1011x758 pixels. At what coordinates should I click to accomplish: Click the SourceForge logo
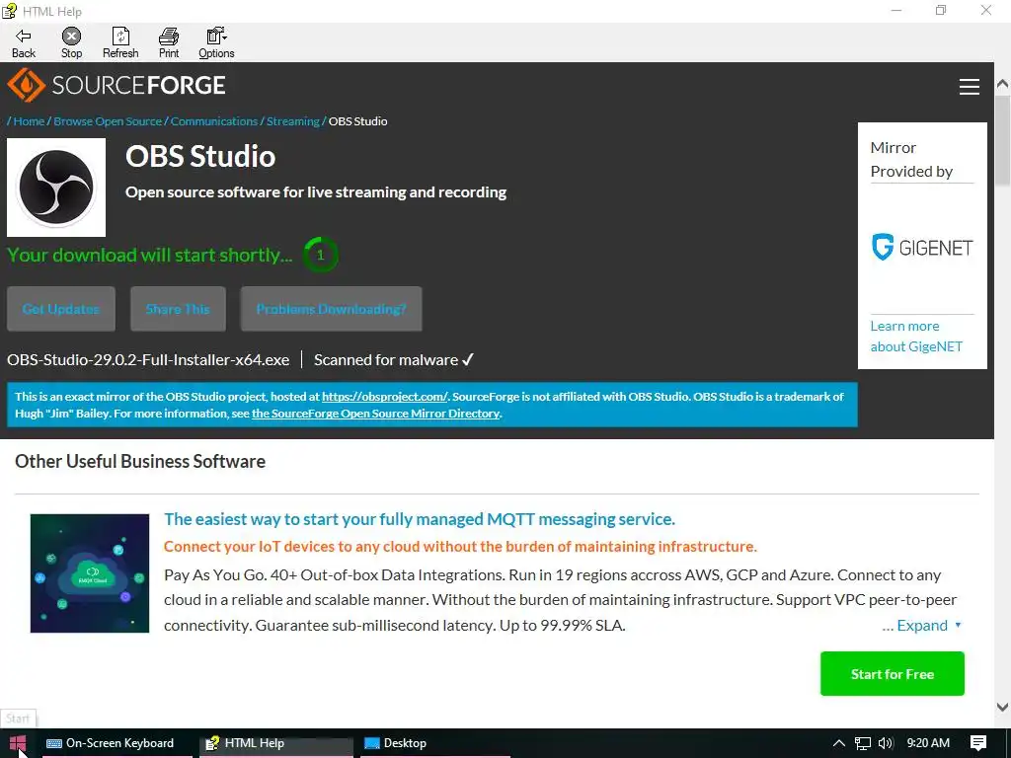tap(117, 85)
